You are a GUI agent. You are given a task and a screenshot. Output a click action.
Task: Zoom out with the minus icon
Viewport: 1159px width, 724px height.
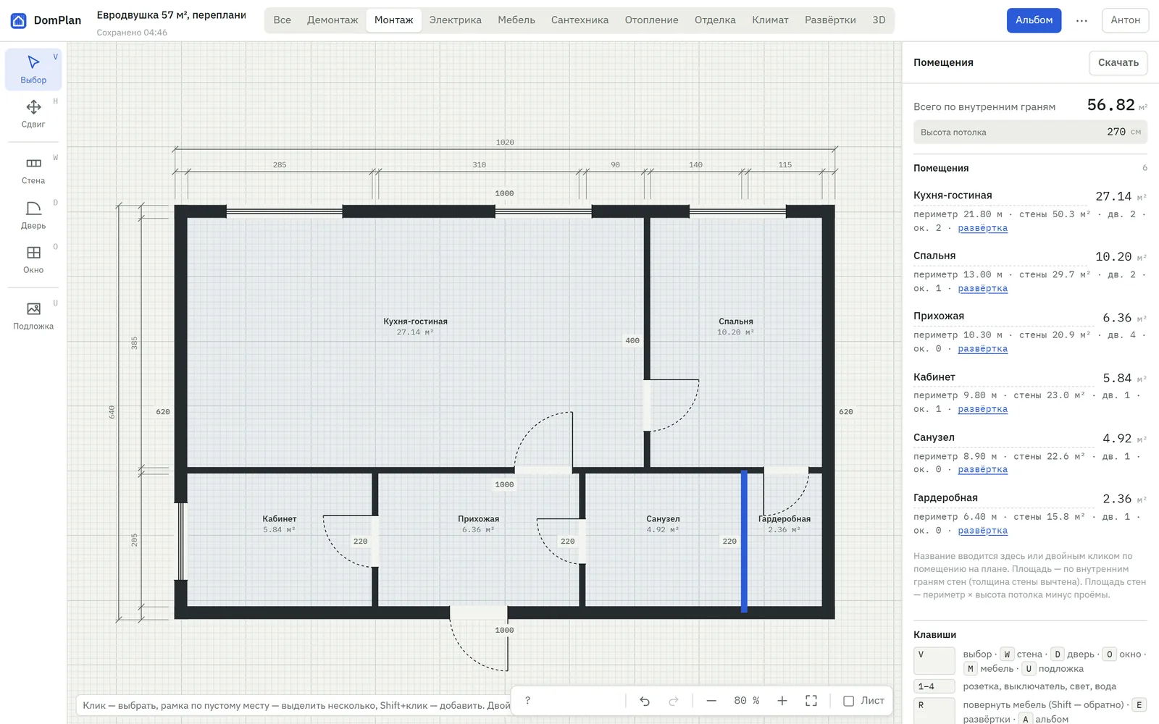coord(711,701)
